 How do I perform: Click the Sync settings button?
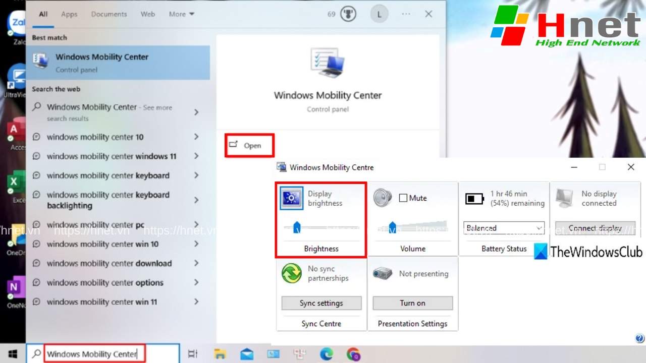coord(321,303)
